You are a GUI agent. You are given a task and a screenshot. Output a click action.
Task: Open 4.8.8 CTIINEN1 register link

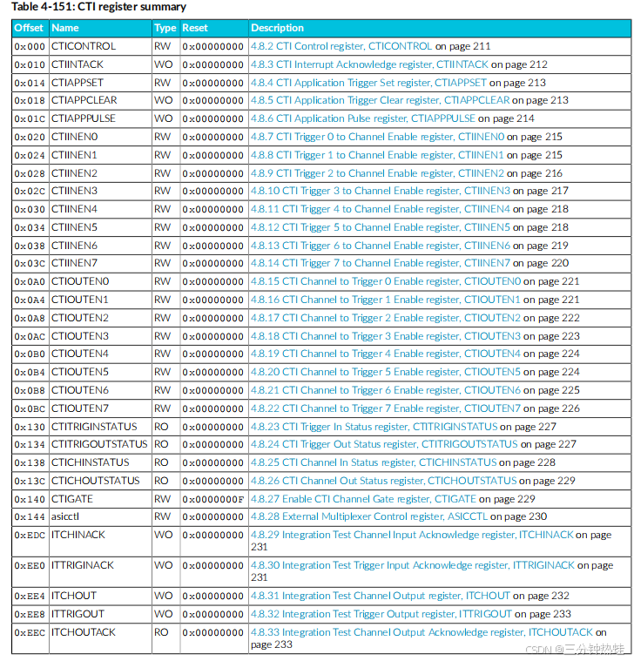(x=377, y=155)
